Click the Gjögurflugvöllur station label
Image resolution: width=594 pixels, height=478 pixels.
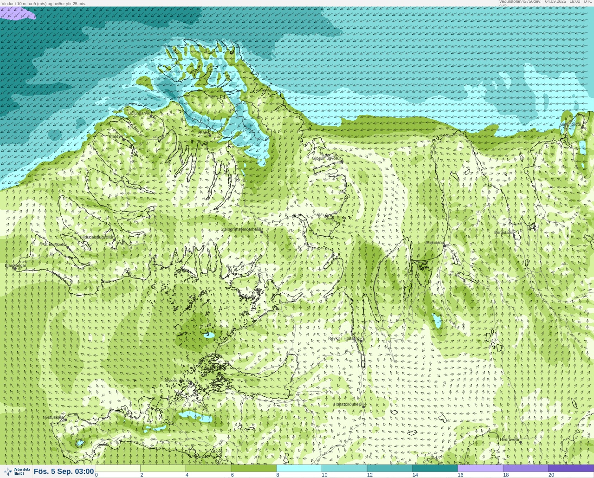[327, 158]
